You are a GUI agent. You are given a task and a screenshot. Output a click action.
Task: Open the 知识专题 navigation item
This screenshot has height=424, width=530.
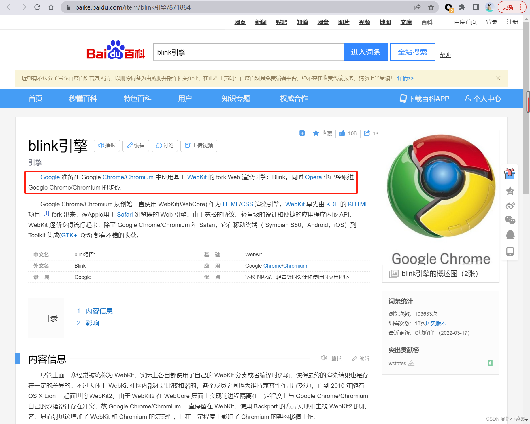tap(236, 99)
